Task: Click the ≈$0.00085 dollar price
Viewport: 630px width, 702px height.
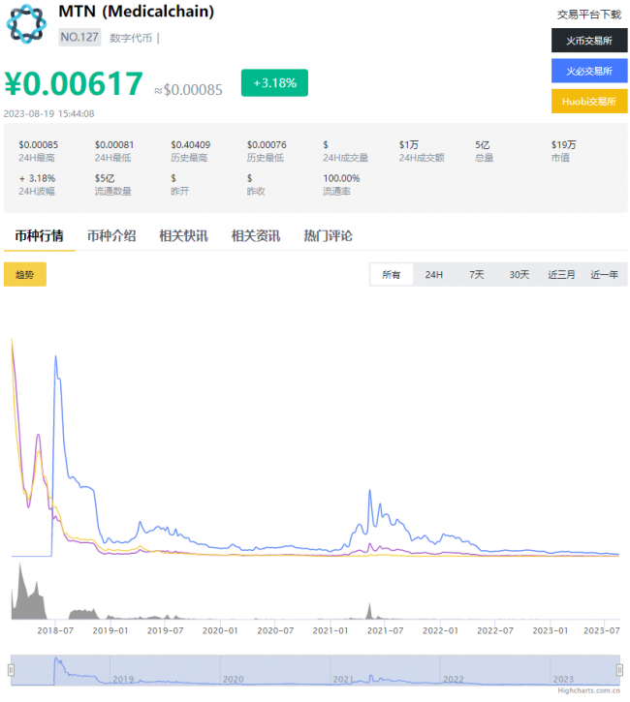Action: pyautogui.click(x=188, y=90)
